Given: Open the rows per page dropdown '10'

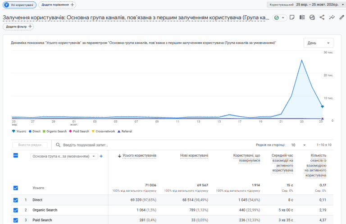Looking at the screenshot, I should 298,145.
